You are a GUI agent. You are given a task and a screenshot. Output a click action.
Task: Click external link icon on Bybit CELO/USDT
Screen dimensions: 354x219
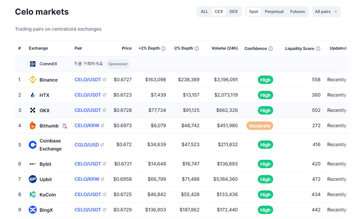(x=105, y=164)
